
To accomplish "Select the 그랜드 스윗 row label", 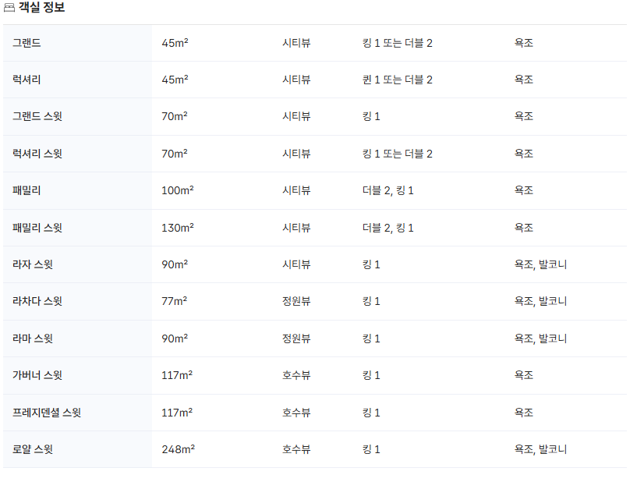I will [x=37, y=116].
